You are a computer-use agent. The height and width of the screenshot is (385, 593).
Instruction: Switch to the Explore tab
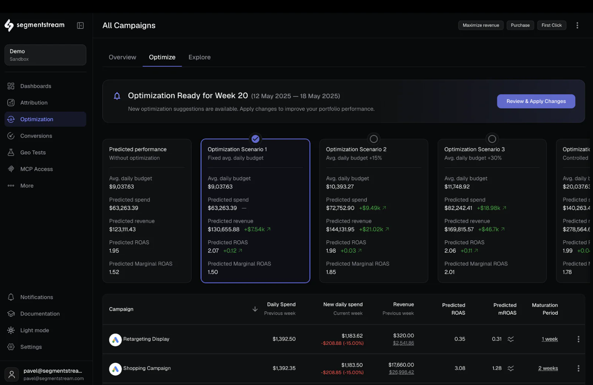click(x=199, y=57)
